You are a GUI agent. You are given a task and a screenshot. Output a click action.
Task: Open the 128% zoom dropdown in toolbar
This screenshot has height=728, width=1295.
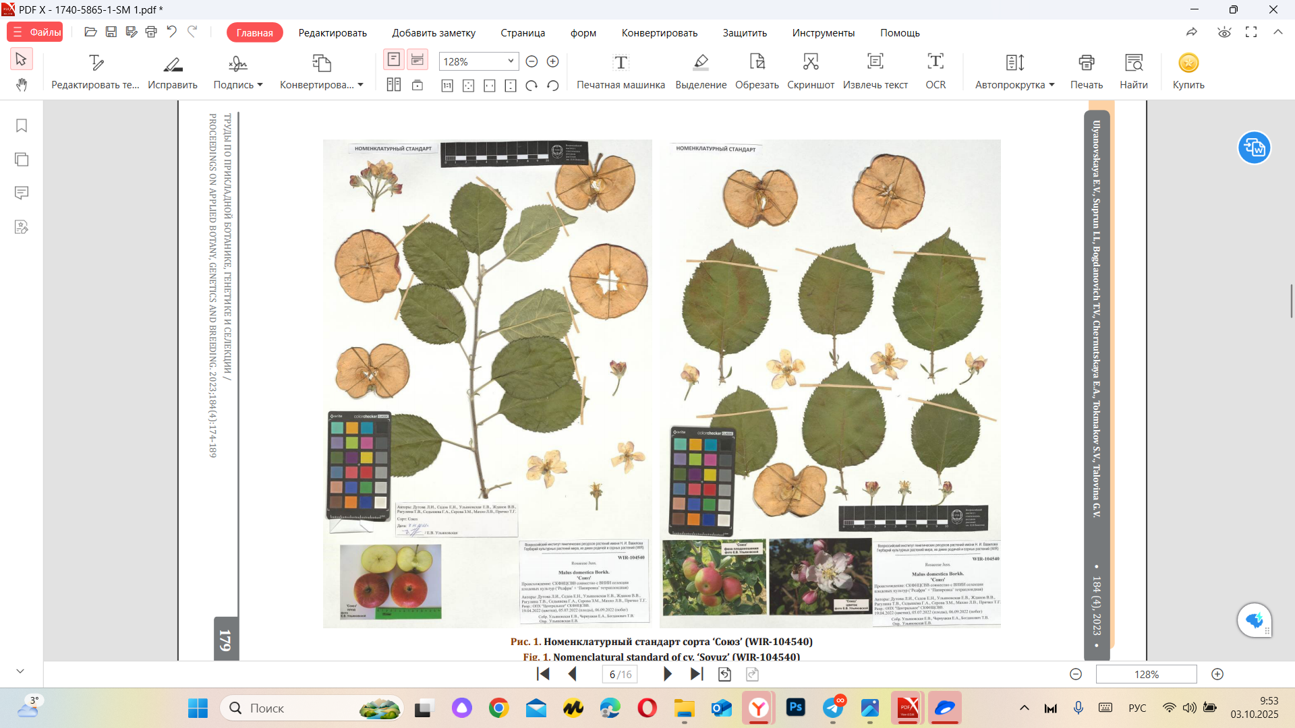(x=511, y=61)
